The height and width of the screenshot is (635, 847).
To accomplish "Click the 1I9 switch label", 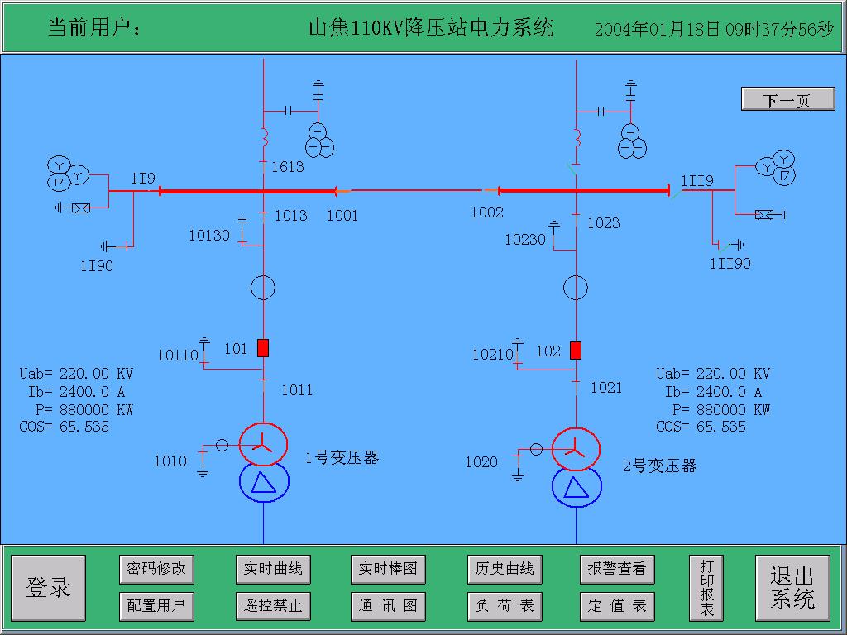I will (143, 179).
